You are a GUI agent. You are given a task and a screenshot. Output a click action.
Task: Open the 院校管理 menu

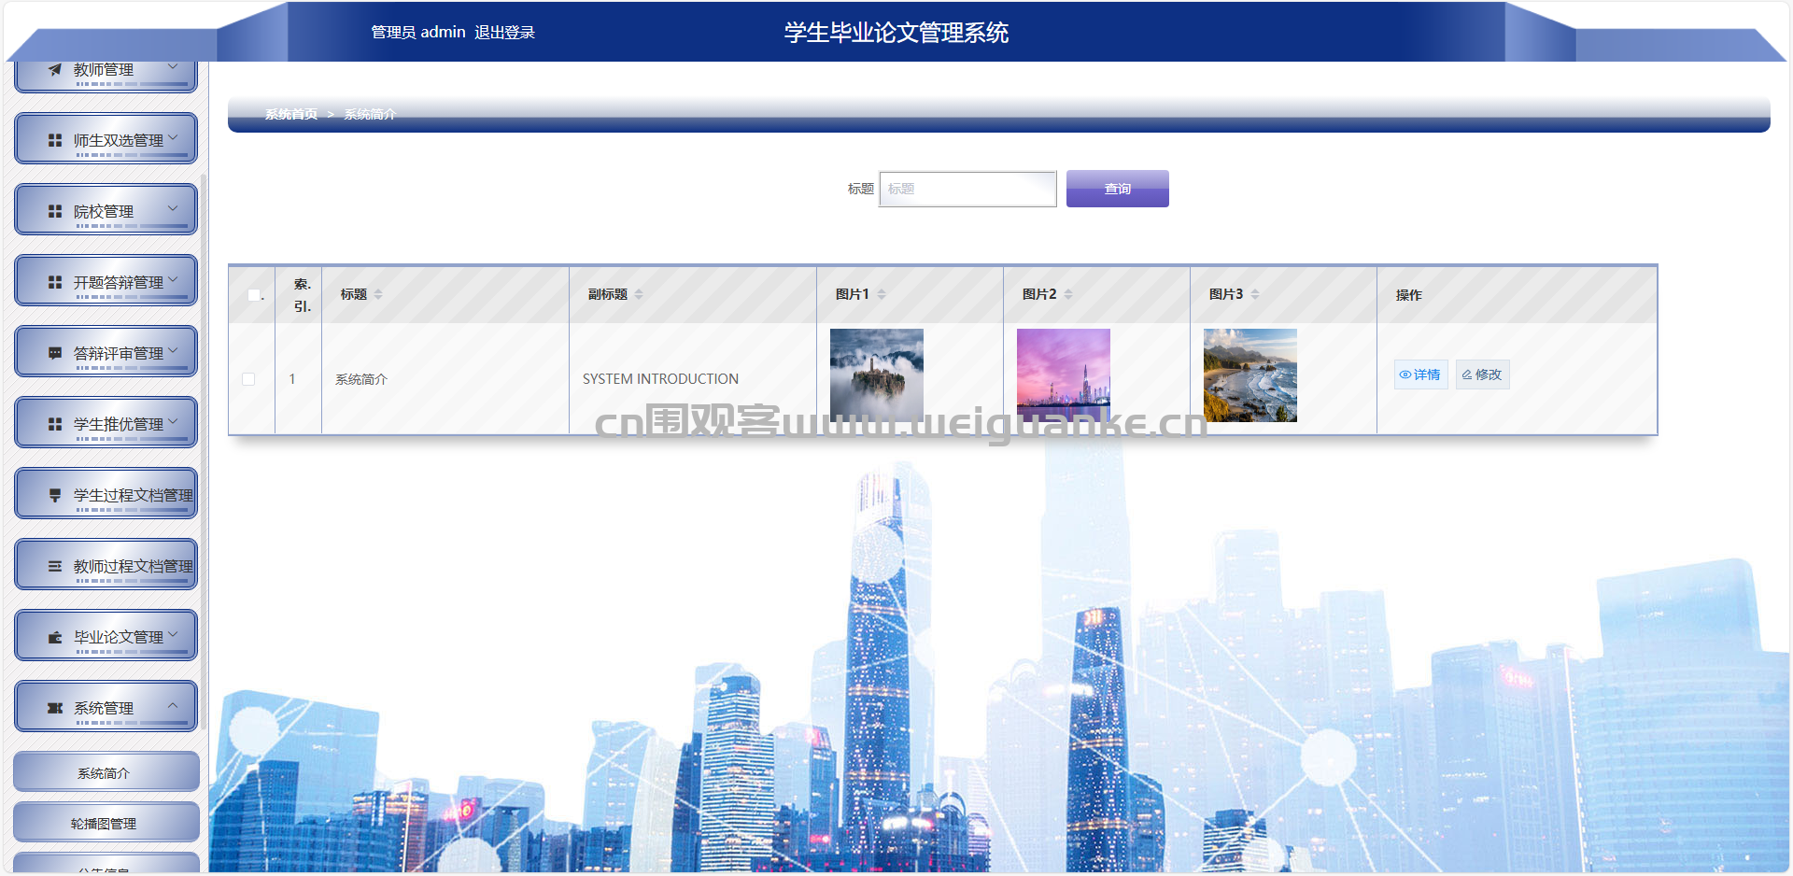106,209
